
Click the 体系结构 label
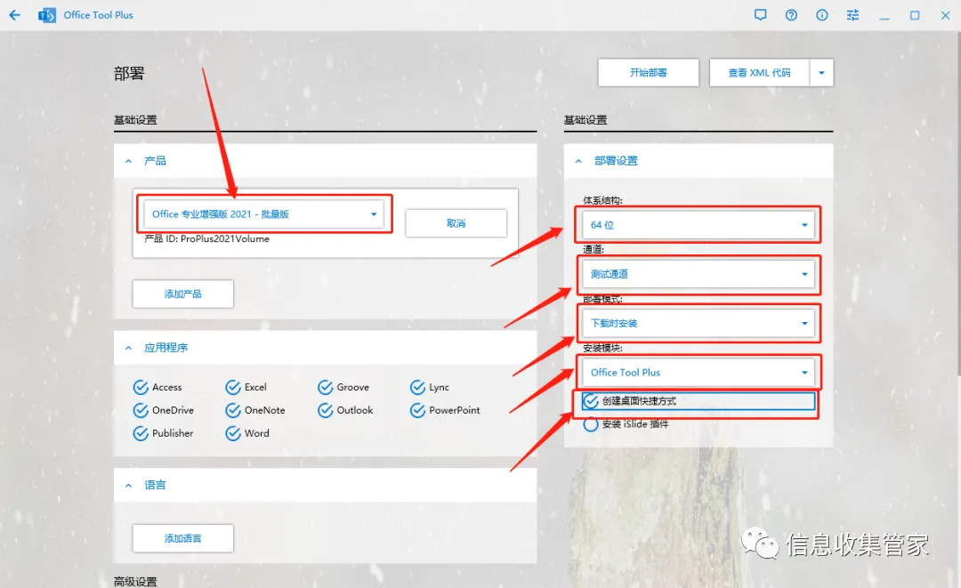(602, 200)
